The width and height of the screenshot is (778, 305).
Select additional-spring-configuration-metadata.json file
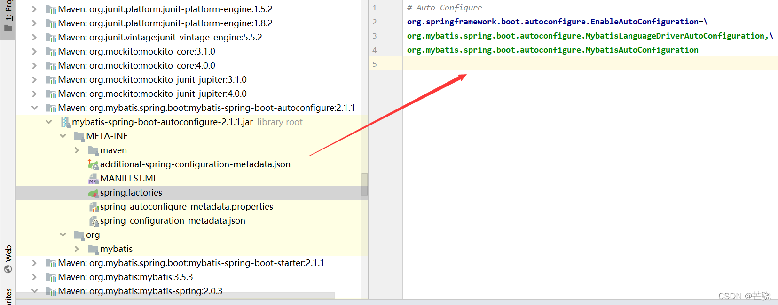click(x=195, y=164)
